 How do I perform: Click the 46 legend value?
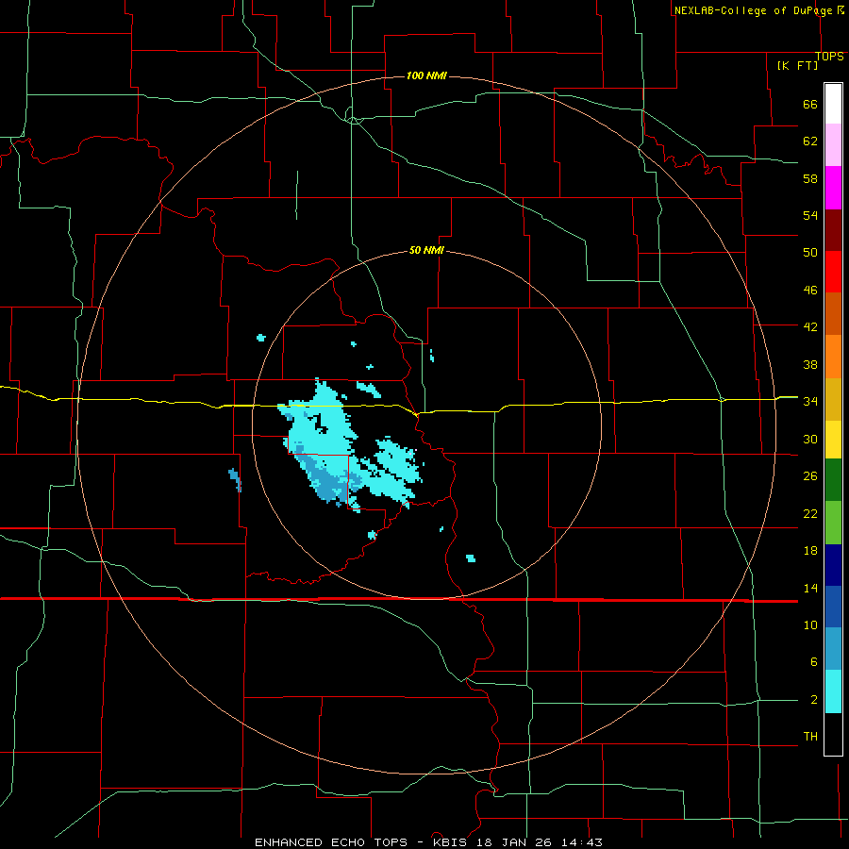[x=810, y=291]
